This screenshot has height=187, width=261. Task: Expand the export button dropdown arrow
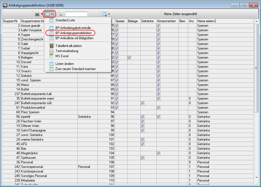(x=109, y=14)
